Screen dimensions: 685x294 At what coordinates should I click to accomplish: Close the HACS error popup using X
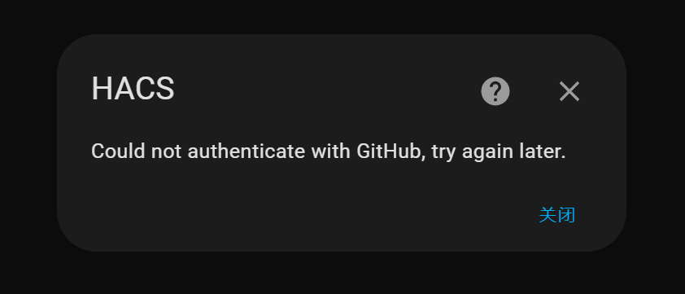(x=569, y=91)
